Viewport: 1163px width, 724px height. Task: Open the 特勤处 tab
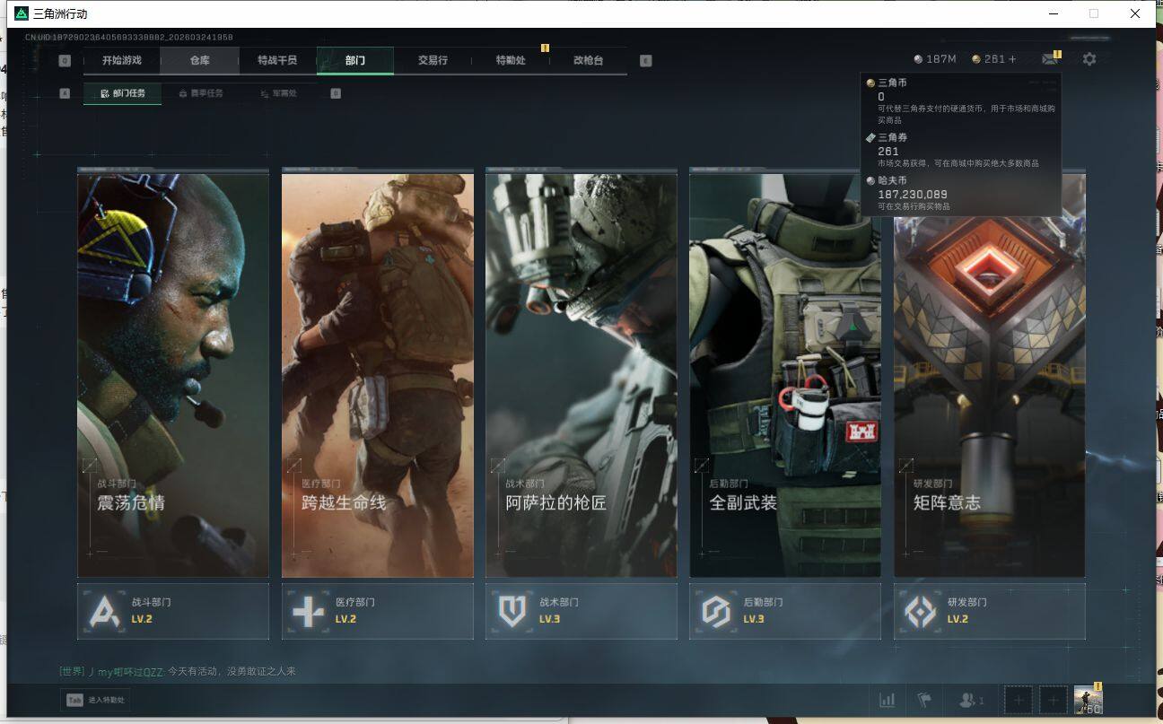coord(511,60)
